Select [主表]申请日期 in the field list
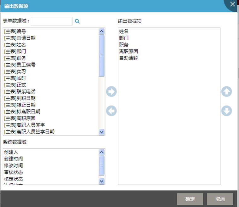The image size is (239, 207). [x=20, y=38]
